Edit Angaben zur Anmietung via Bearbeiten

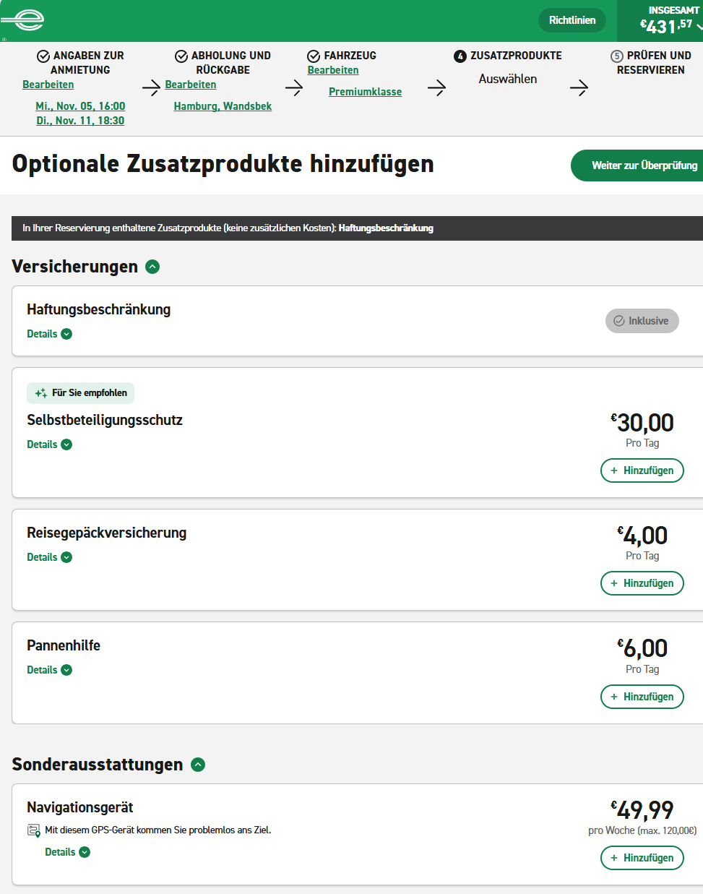[x=48, y=85]
